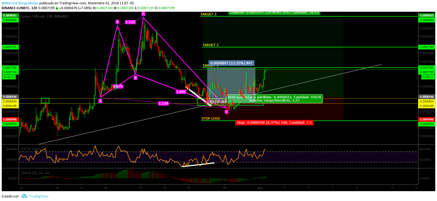Click the Relación riesgo/beneficio: 3.57 label

tap(274, 100)
